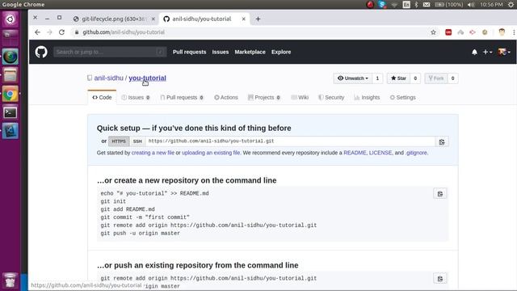Copy the push existing repository commands

tap(440, 279)
